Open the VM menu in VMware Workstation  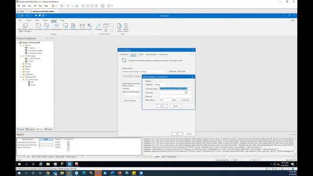(x=35, y=6)
